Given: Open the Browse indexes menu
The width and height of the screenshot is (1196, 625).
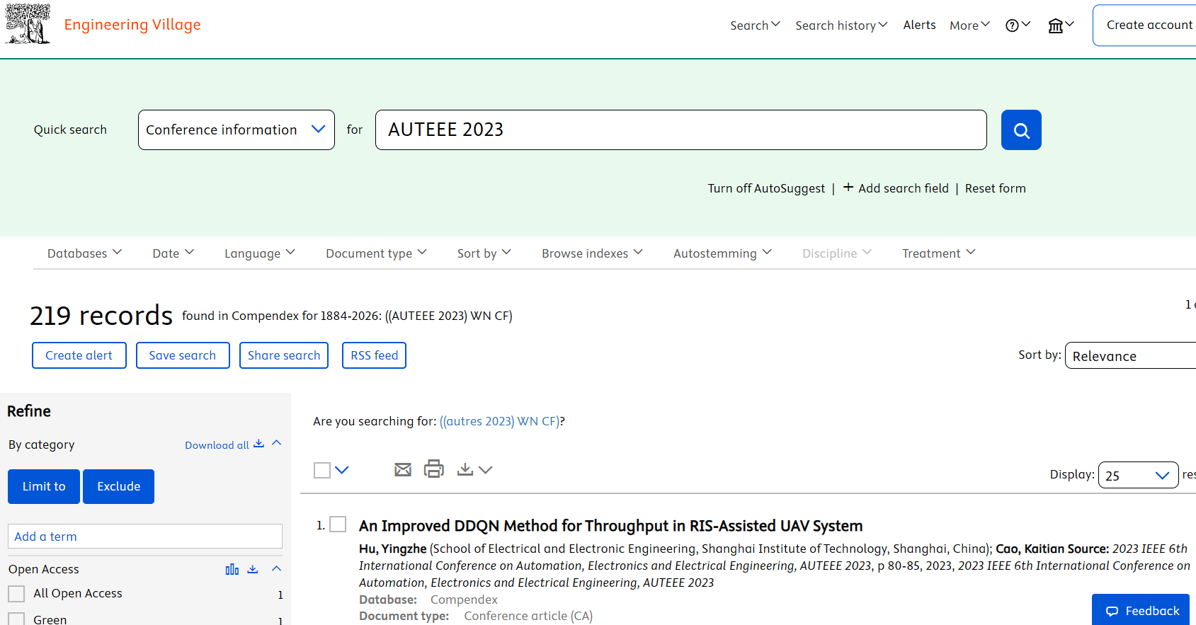Looking at the screenshot, I should (x=592, y=253).
